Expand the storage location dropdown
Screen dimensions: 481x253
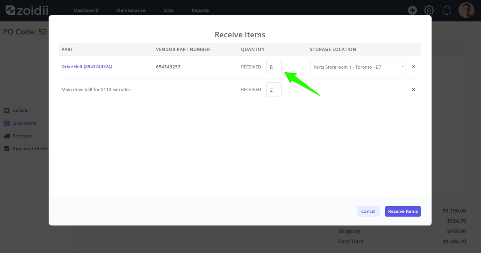(x=358, y=67)
